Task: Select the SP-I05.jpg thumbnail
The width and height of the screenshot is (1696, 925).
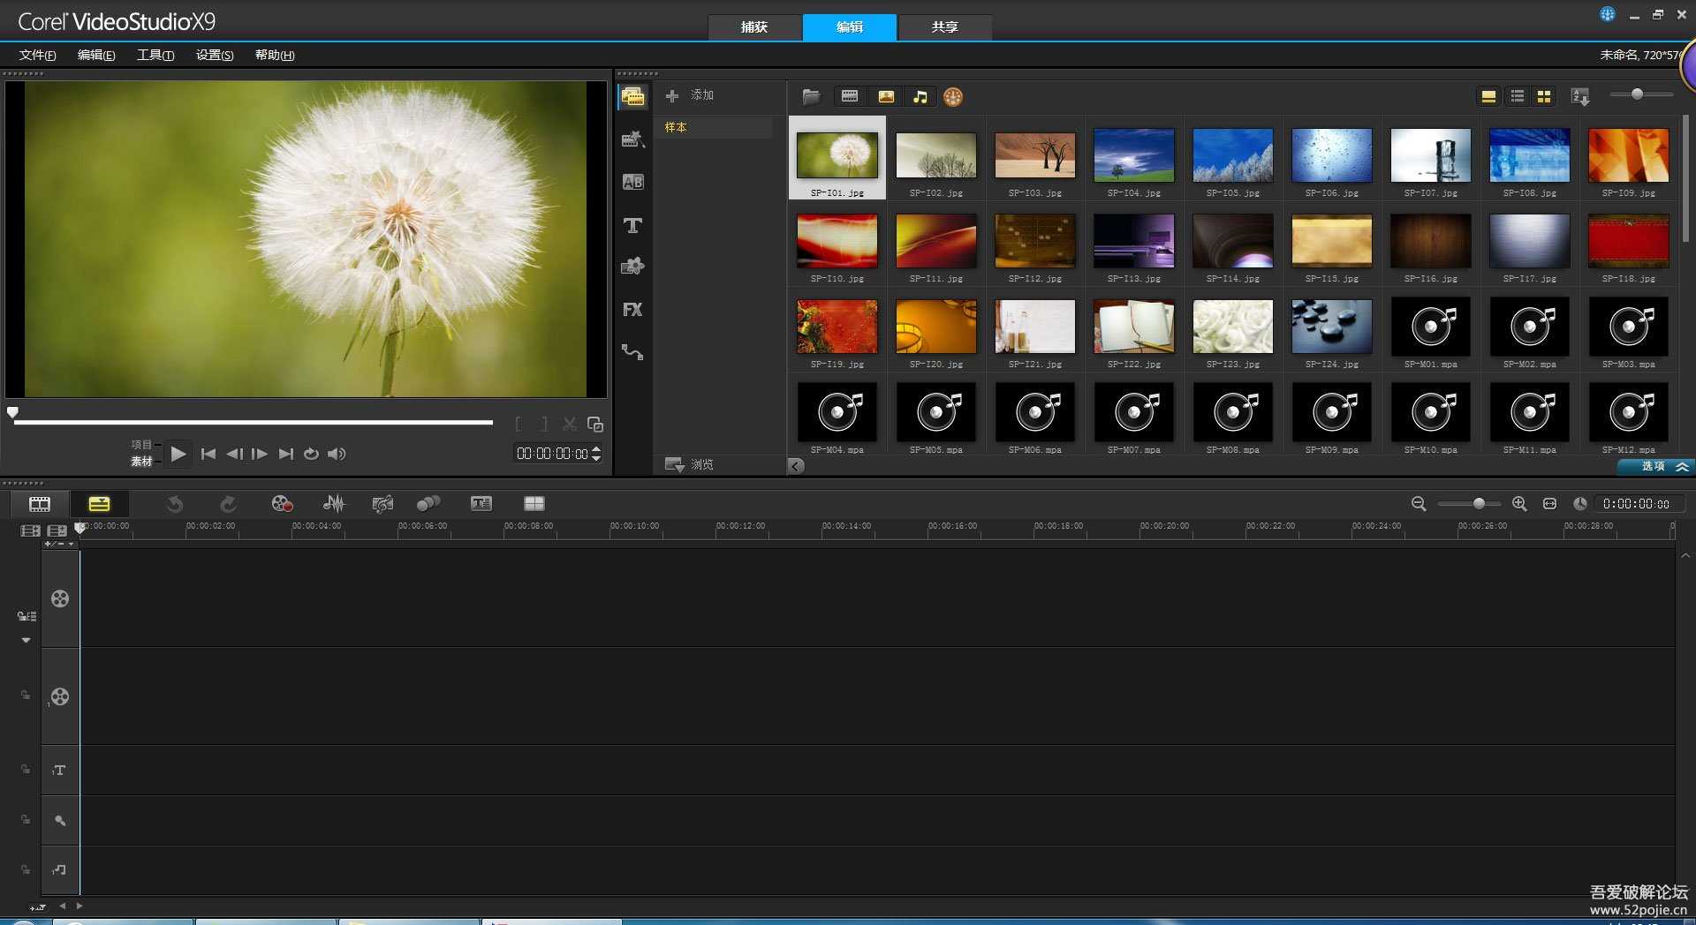Action: click(1232, 155)
